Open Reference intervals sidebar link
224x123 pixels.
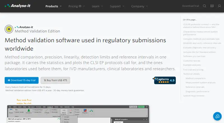(195, 87)
